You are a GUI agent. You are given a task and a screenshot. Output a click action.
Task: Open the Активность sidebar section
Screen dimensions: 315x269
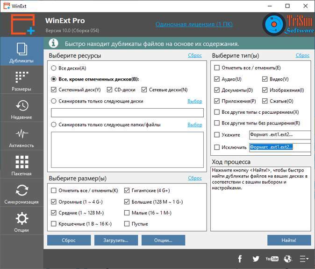(21, 137)
